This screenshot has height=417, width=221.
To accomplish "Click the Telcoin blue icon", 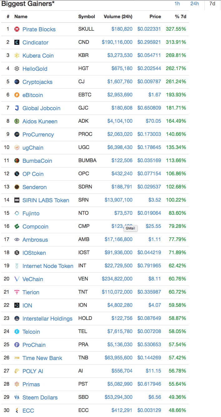I will point(17,332).
